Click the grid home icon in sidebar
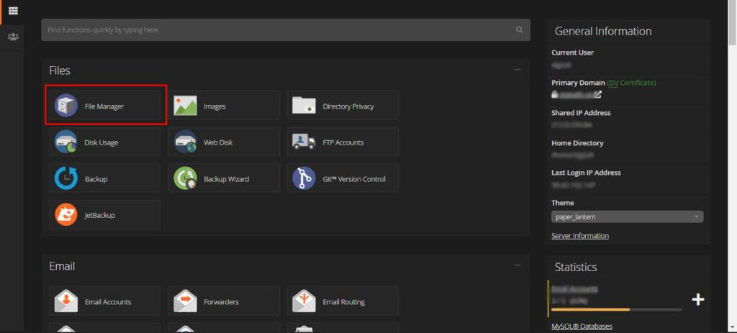The width and height of the screenshot is (737, 333). click(13, 10)
